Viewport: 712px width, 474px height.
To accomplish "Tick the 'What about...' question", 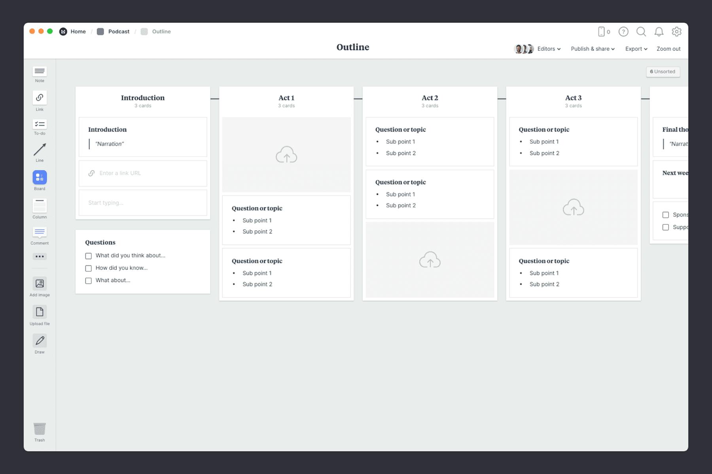I will 88,280.
